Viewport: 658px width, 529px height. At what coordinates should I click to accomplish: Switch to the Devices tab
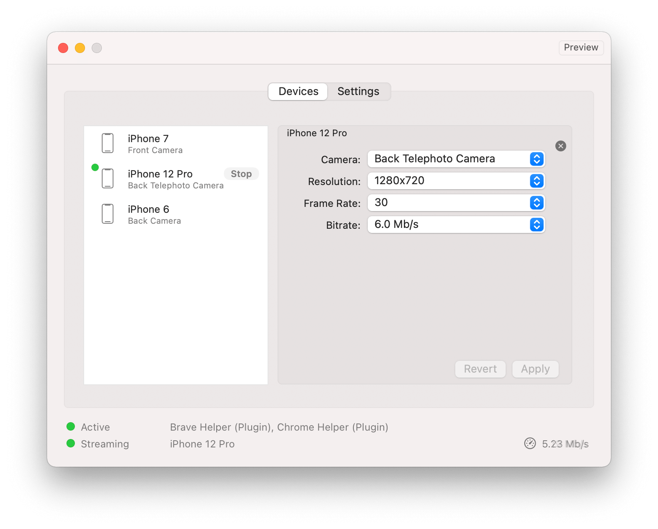click(x=298, y=91)
